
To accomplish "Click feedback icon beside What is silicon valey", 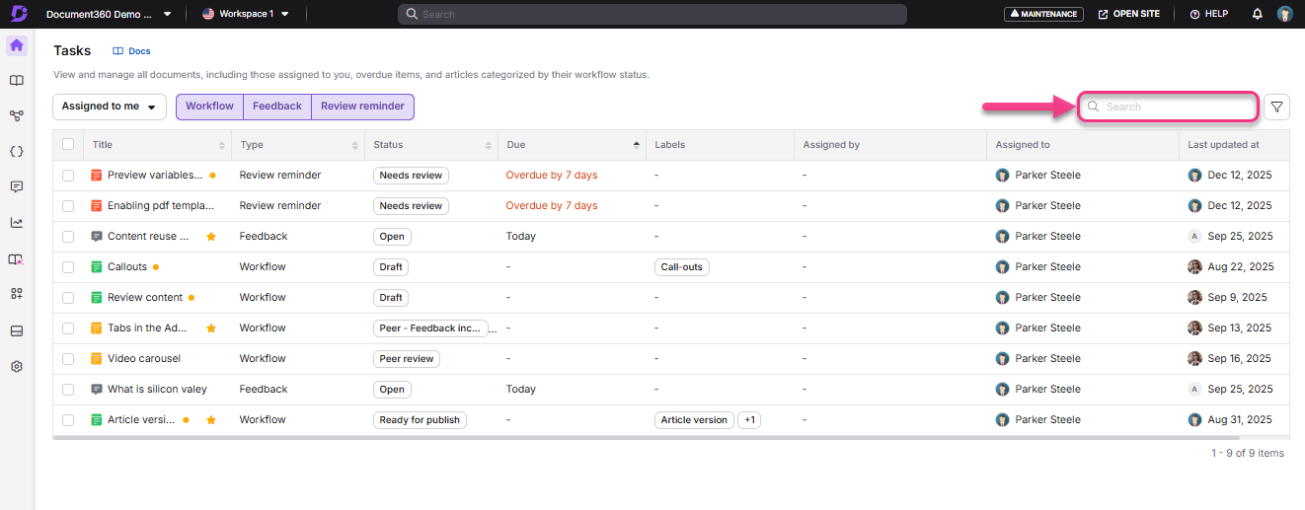I will tap(97, 390).
